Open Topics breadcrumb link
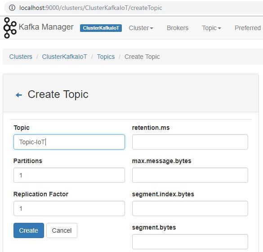263x252 pixels. point(106,57)
